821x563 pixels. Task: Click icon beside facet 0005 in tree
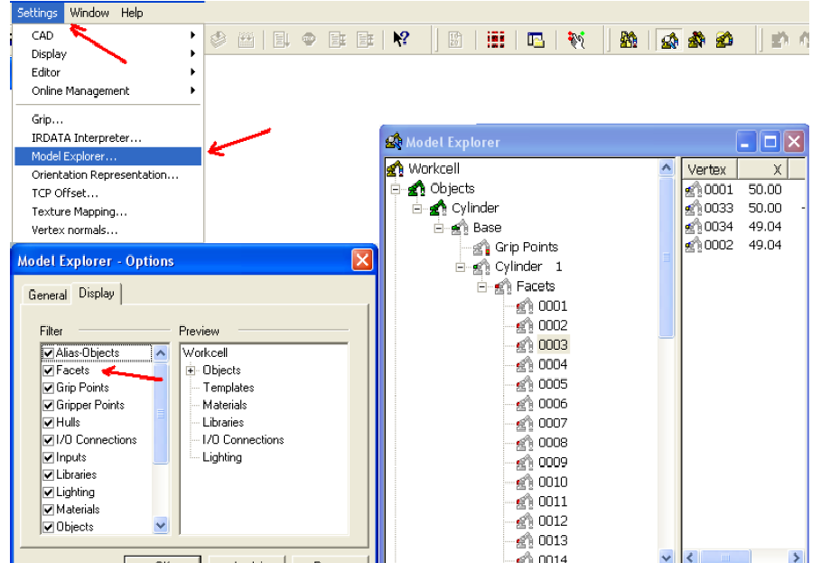[x=525, y=384]
